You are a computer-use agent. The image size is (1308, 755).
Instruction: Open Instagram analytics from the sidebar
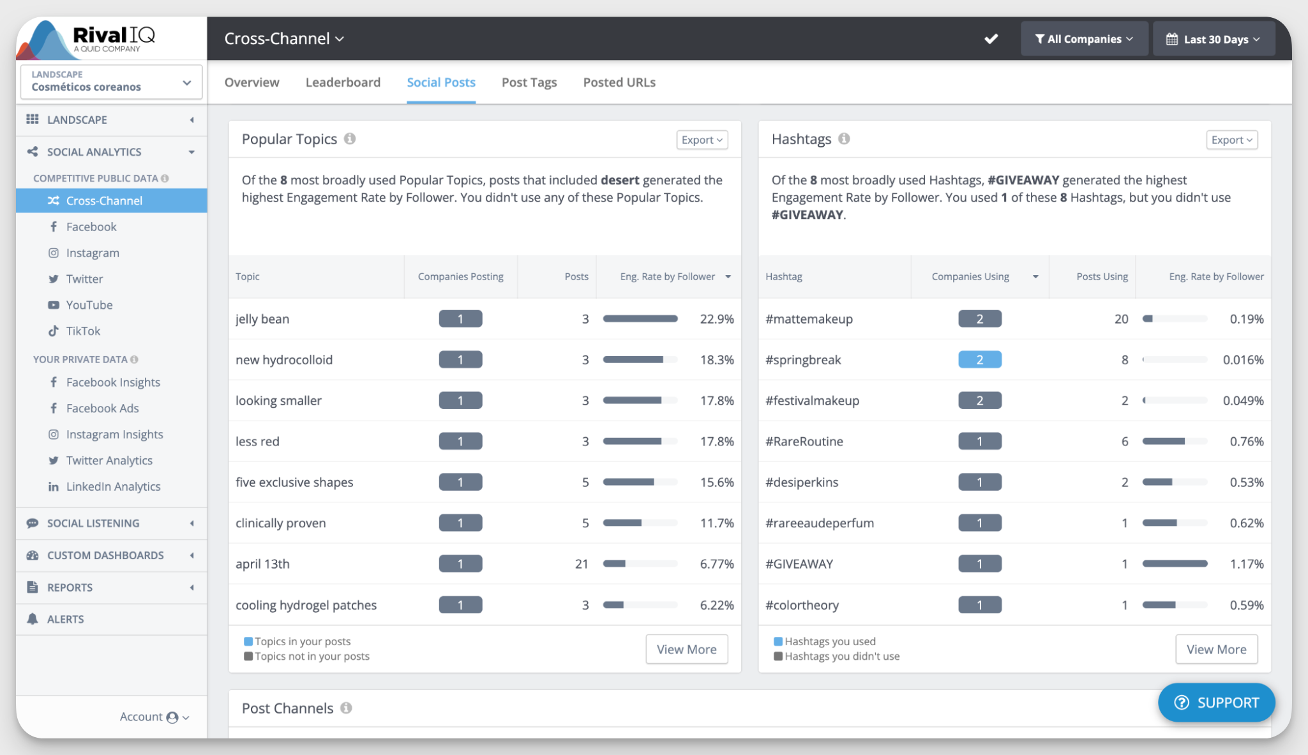(92, 253)
